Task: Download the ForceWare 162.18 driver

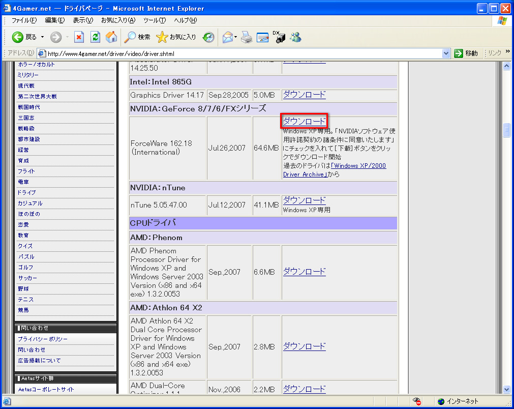Action: pyautogui.click(x=304, y=121)
